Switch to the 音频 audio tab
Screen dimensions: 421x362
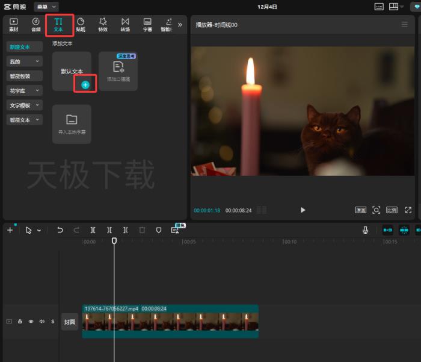tap(36, 25)
